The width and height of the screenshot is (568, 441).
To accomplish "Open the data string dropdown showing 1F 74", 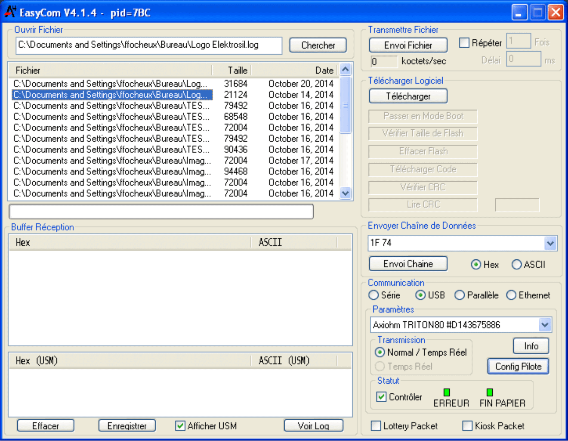I will click(550, 243).
